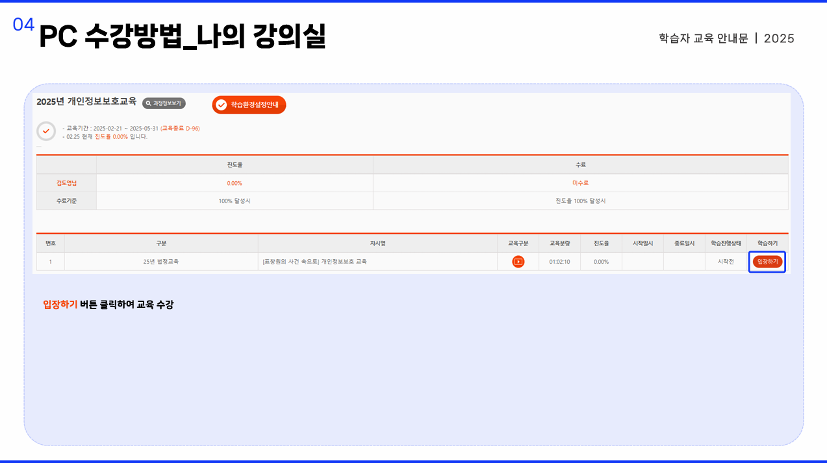Click the orange video play icon in 교육구분
The image size is (827, 463).
[x=518, y=262]
